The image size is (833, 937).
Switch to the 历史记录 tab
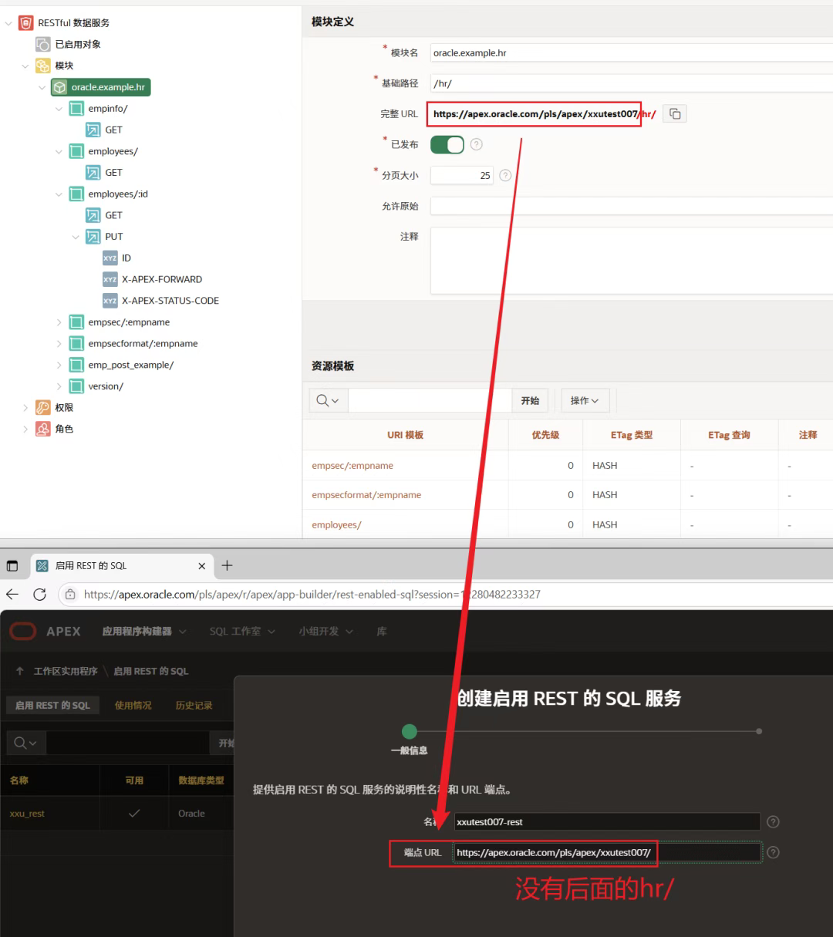tap(194, 705)
